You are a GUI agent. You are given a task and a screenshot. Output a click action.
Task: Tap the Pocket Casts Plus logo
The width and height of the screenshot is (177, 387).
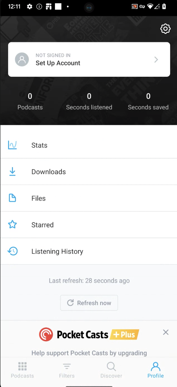click(x=46, y=334)
